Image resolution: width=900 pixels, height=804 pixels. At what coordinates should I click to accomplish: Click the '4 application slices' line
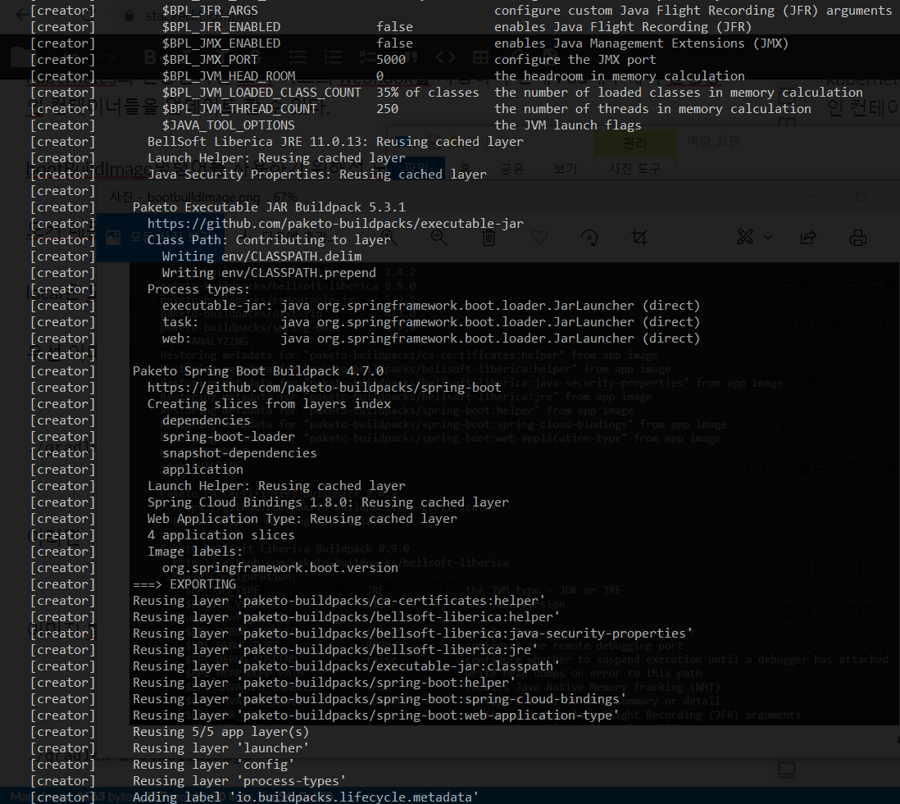(x=220, y=535)
